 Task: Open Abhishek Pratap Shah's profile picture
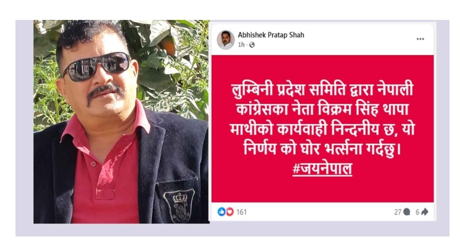[226, 40]
